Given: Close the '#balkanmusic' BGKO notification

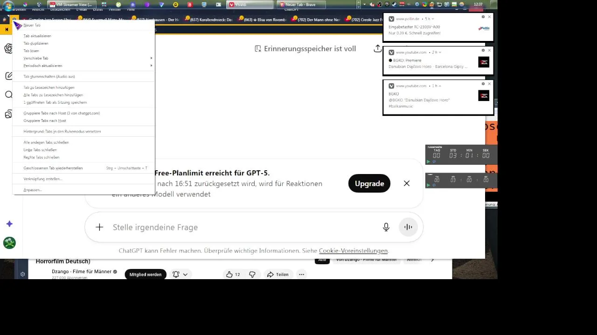Looking at the screenshot, I should click(x=489, y=84).
